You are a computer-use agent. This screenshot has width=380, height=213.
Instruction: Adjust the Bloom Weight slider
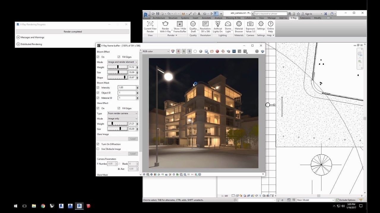pyautogui.click(x=117, y=67)
